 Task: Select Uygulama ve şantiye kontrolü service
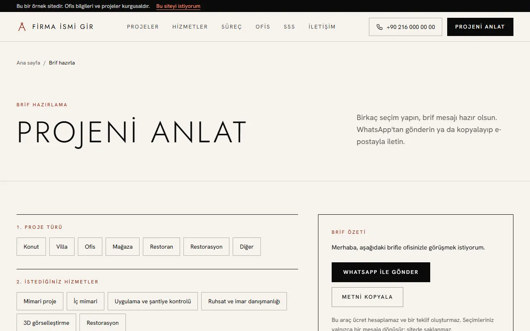[153, 301]
